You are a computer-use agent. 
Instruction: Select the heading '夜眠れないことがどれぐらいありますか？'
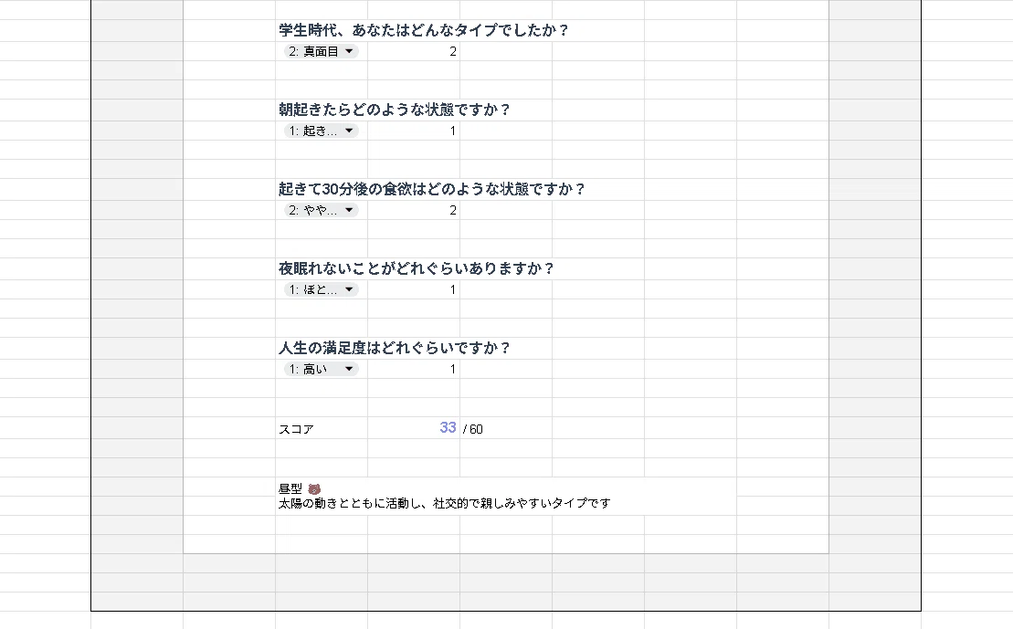[x=417, y=268]
